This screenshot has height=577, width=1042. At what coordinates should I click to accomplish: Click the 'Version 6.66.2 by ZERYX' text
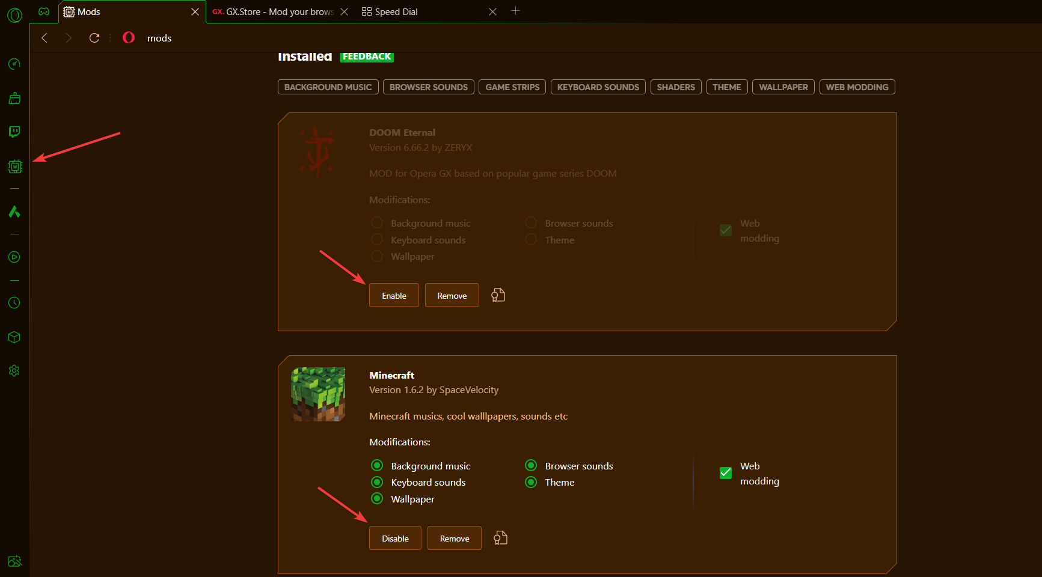(421, 147)
